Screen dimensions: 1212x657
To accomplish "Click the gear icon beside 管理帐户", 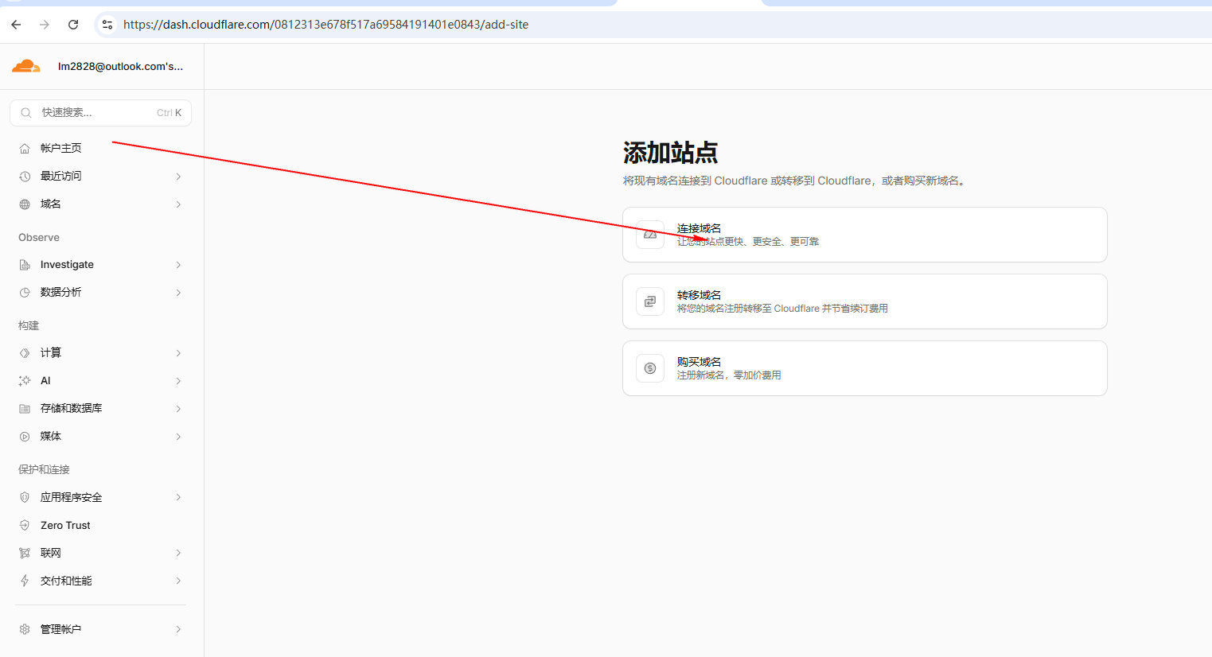I will click(25, 629).
